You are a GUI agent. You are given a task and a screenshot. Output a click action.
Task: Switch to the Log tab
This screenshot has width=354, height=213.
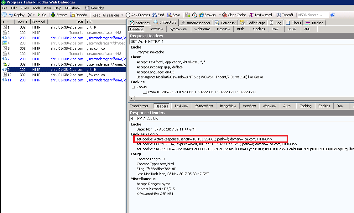pos(275,23)
